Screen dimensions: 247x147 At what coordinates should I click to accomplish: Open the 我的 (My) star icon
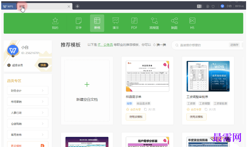55,23
